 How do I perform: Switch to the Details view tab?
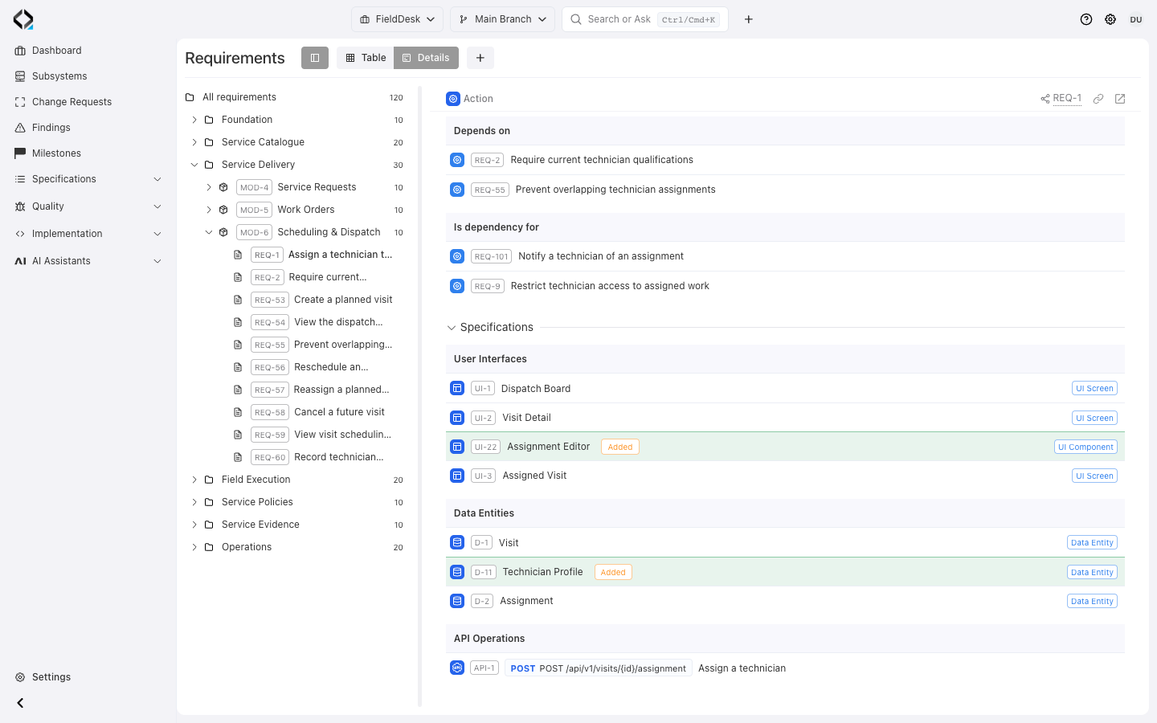(x=426, y=58)
